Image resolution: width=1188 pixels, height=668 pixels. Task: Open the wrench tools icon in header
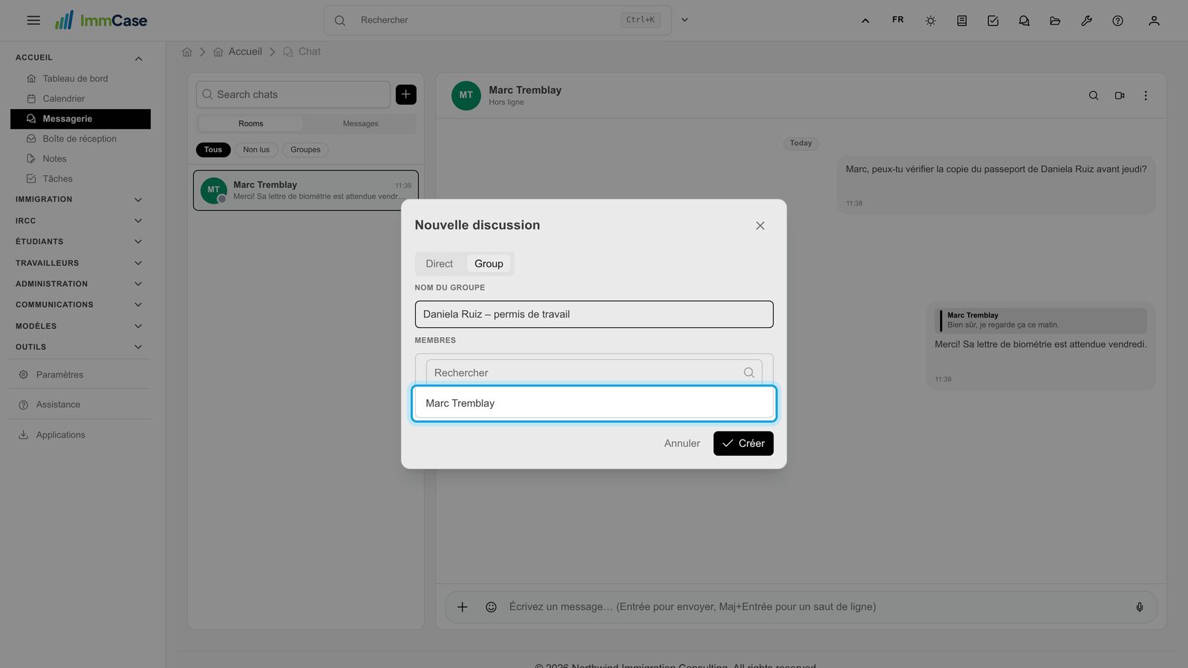tap(1086, 21)
